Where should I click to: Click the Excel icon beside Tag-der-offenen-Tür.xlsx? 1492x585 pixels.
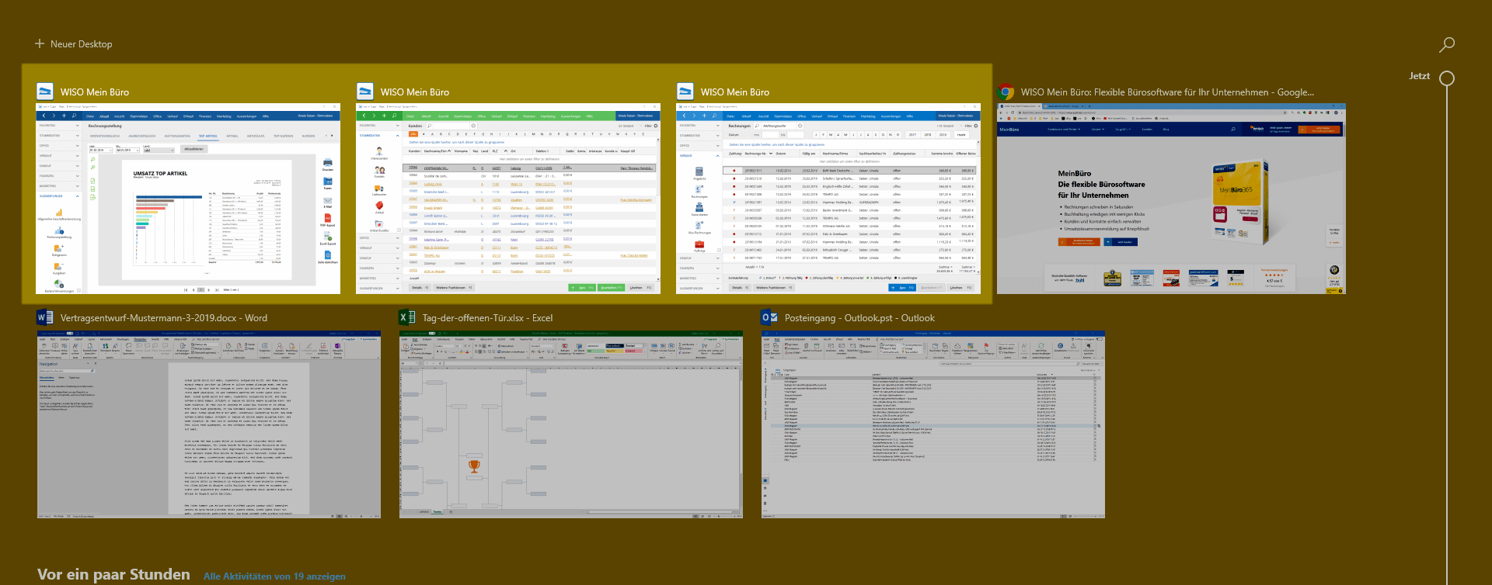coord(407,317)
